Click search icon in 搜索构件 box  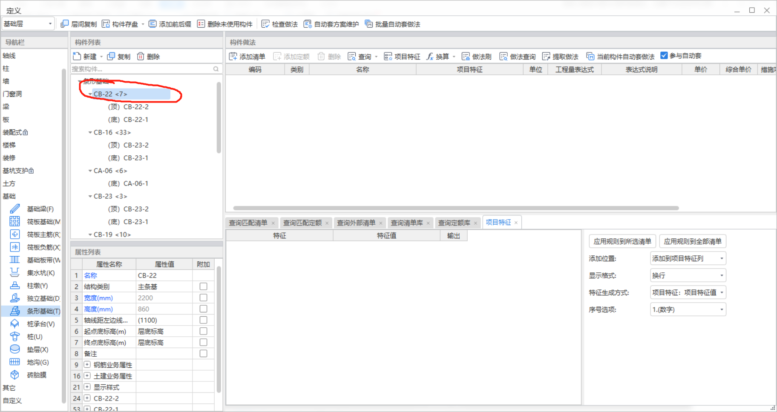[x=216, y=69]
